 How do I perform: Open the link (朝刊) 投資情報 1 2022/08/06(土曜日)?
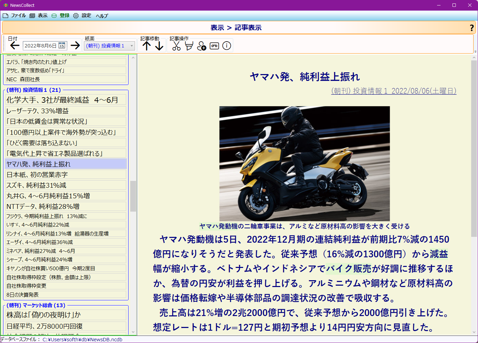(394, 91)
